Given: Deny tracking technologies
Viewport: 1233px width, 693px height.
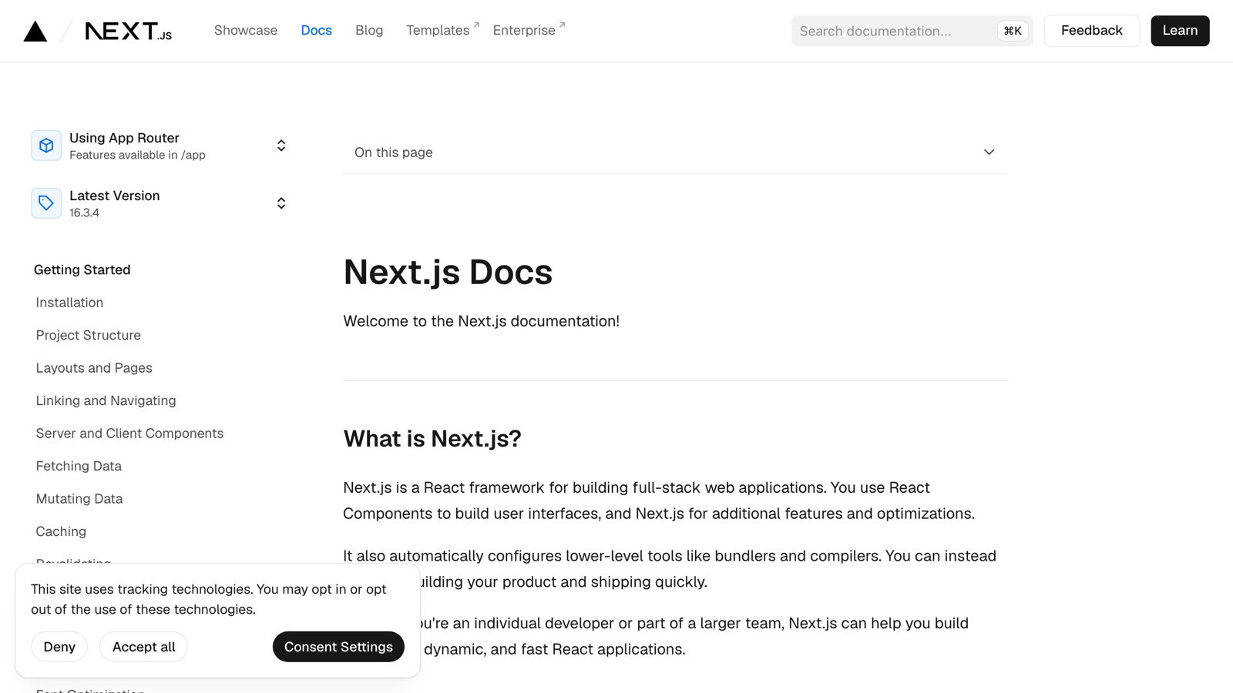Looking at the screenshot, I should tap(59, 647).
